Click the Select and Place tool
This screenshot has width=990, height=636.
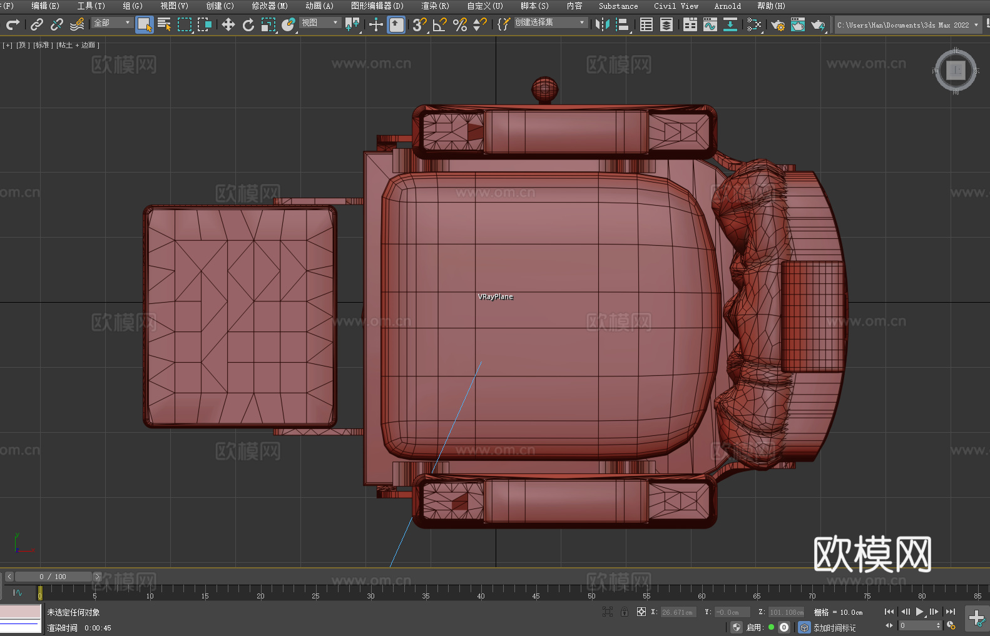pos(288,24)
